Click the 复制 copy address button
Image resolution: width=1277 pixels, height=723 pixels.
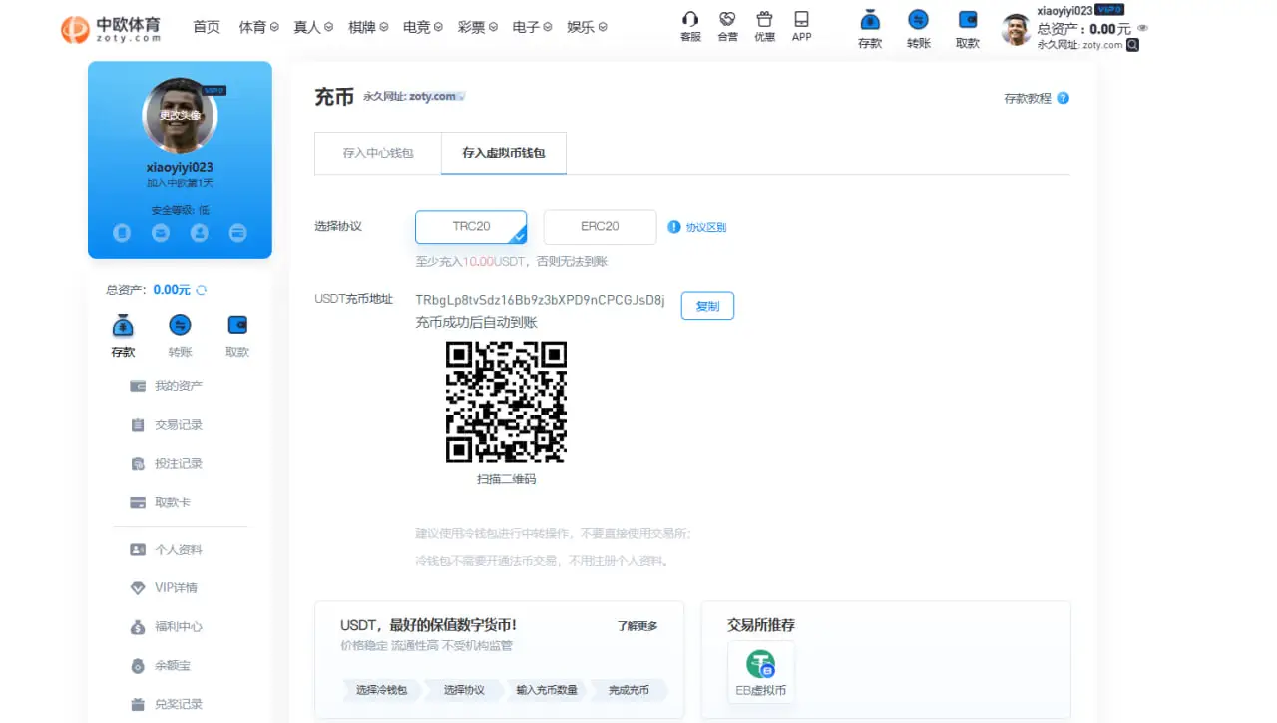[707, 306]
